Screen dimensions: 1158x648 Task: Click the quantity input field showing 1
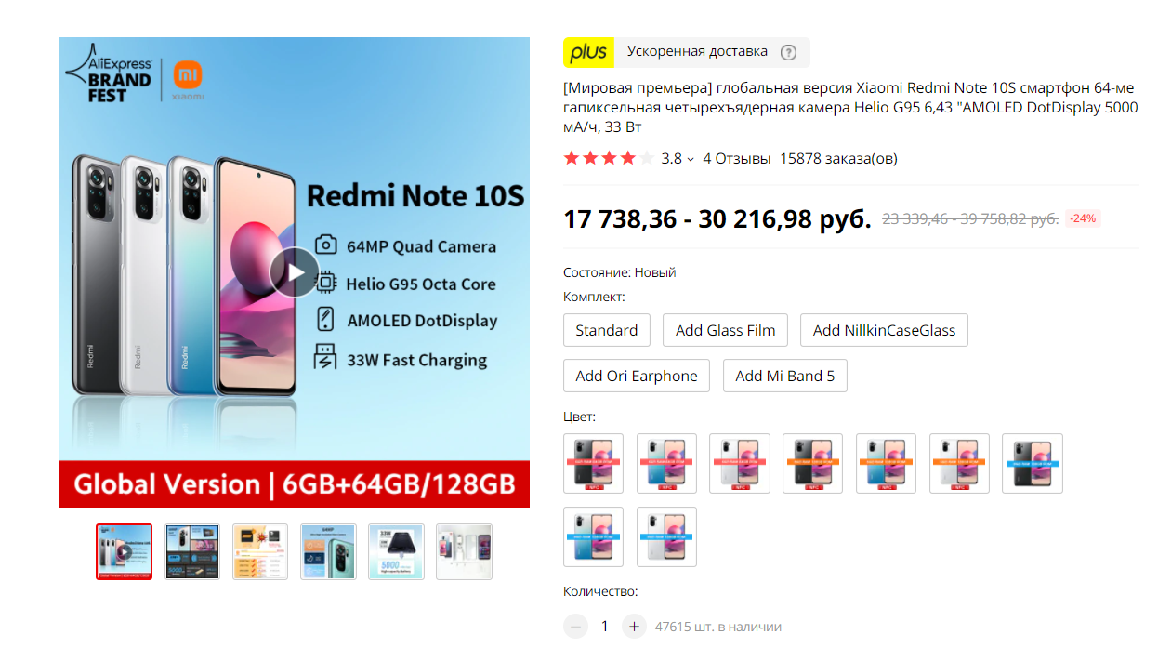coord(605,627)
